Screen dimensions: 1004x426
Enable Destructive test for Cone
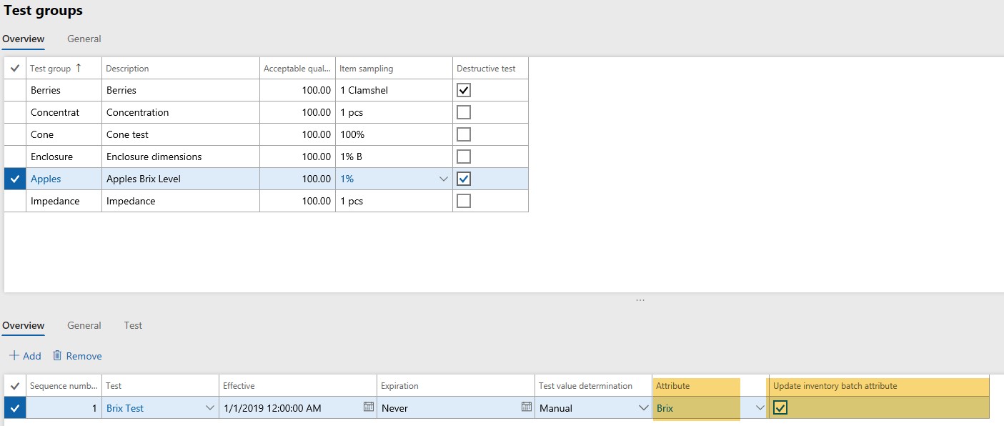click(x=464, y=135)
